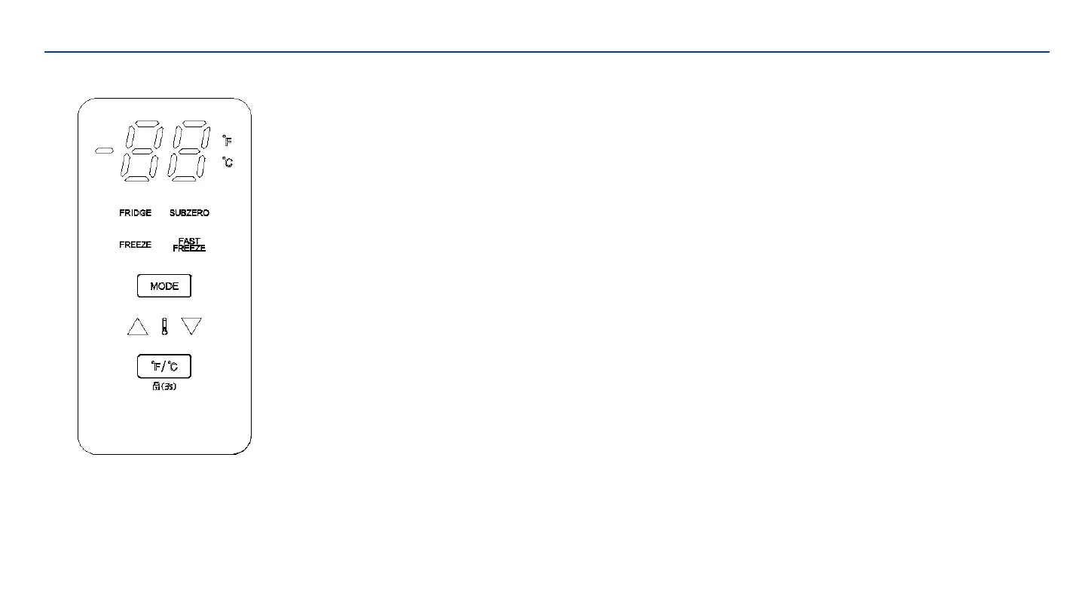Push the MODE button

pyautogui.click(x=164, y=286)
